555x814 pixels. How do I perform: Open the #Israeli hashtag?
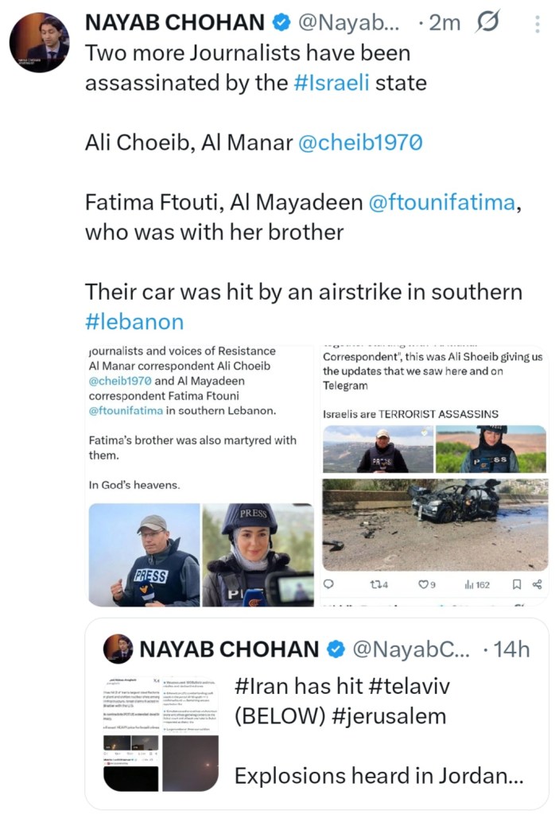[x=332, y=83]
